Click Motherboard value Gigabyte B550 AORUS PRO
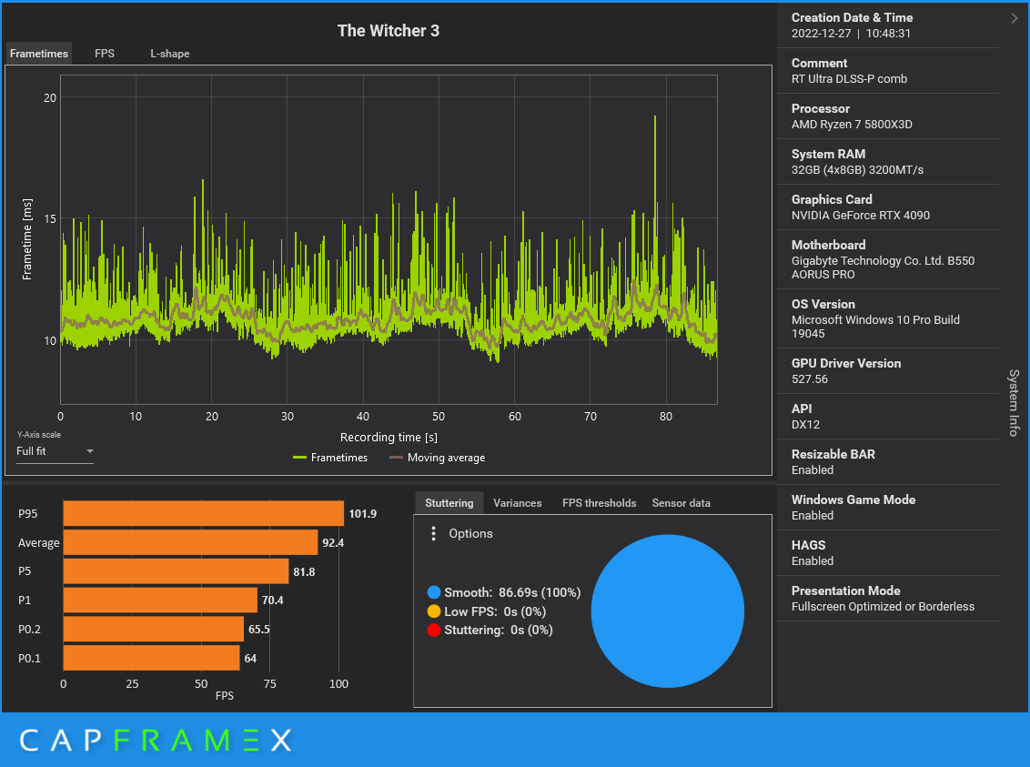This screenshot has width=1030, height=767. click(883, 267)
